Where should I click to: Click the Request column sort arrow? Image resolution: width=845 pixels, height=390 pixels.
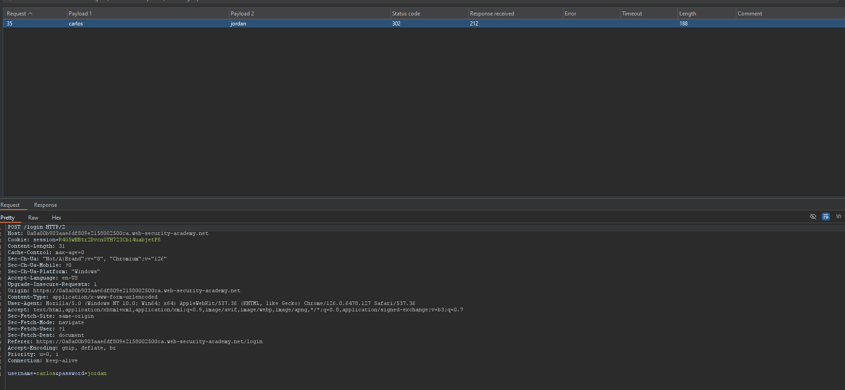pyautogui.click(x=30, y=14)
